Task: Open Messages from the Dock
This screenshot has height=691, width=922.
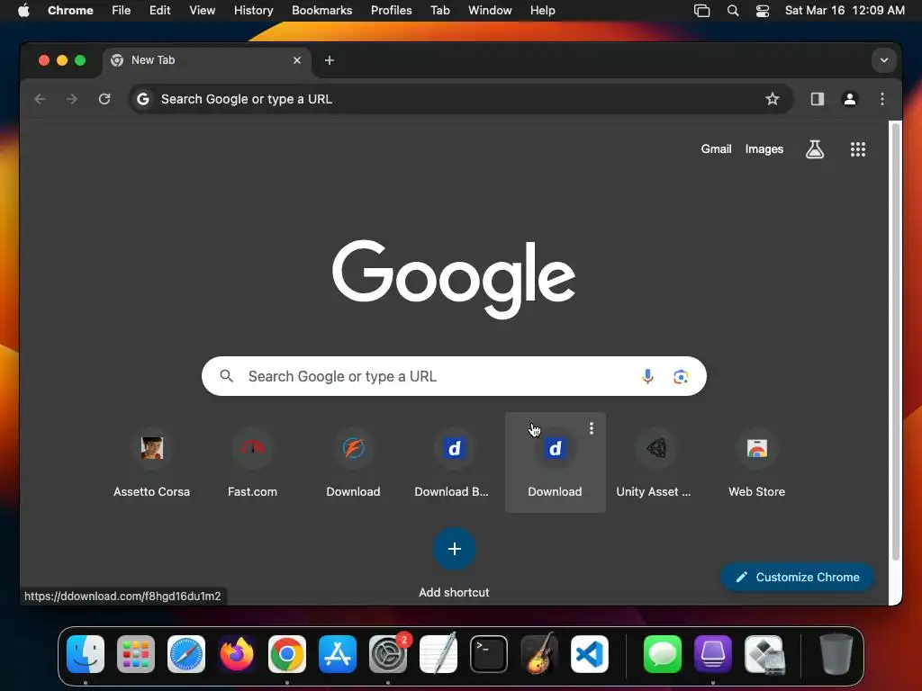Action: (x=663, y=654)
